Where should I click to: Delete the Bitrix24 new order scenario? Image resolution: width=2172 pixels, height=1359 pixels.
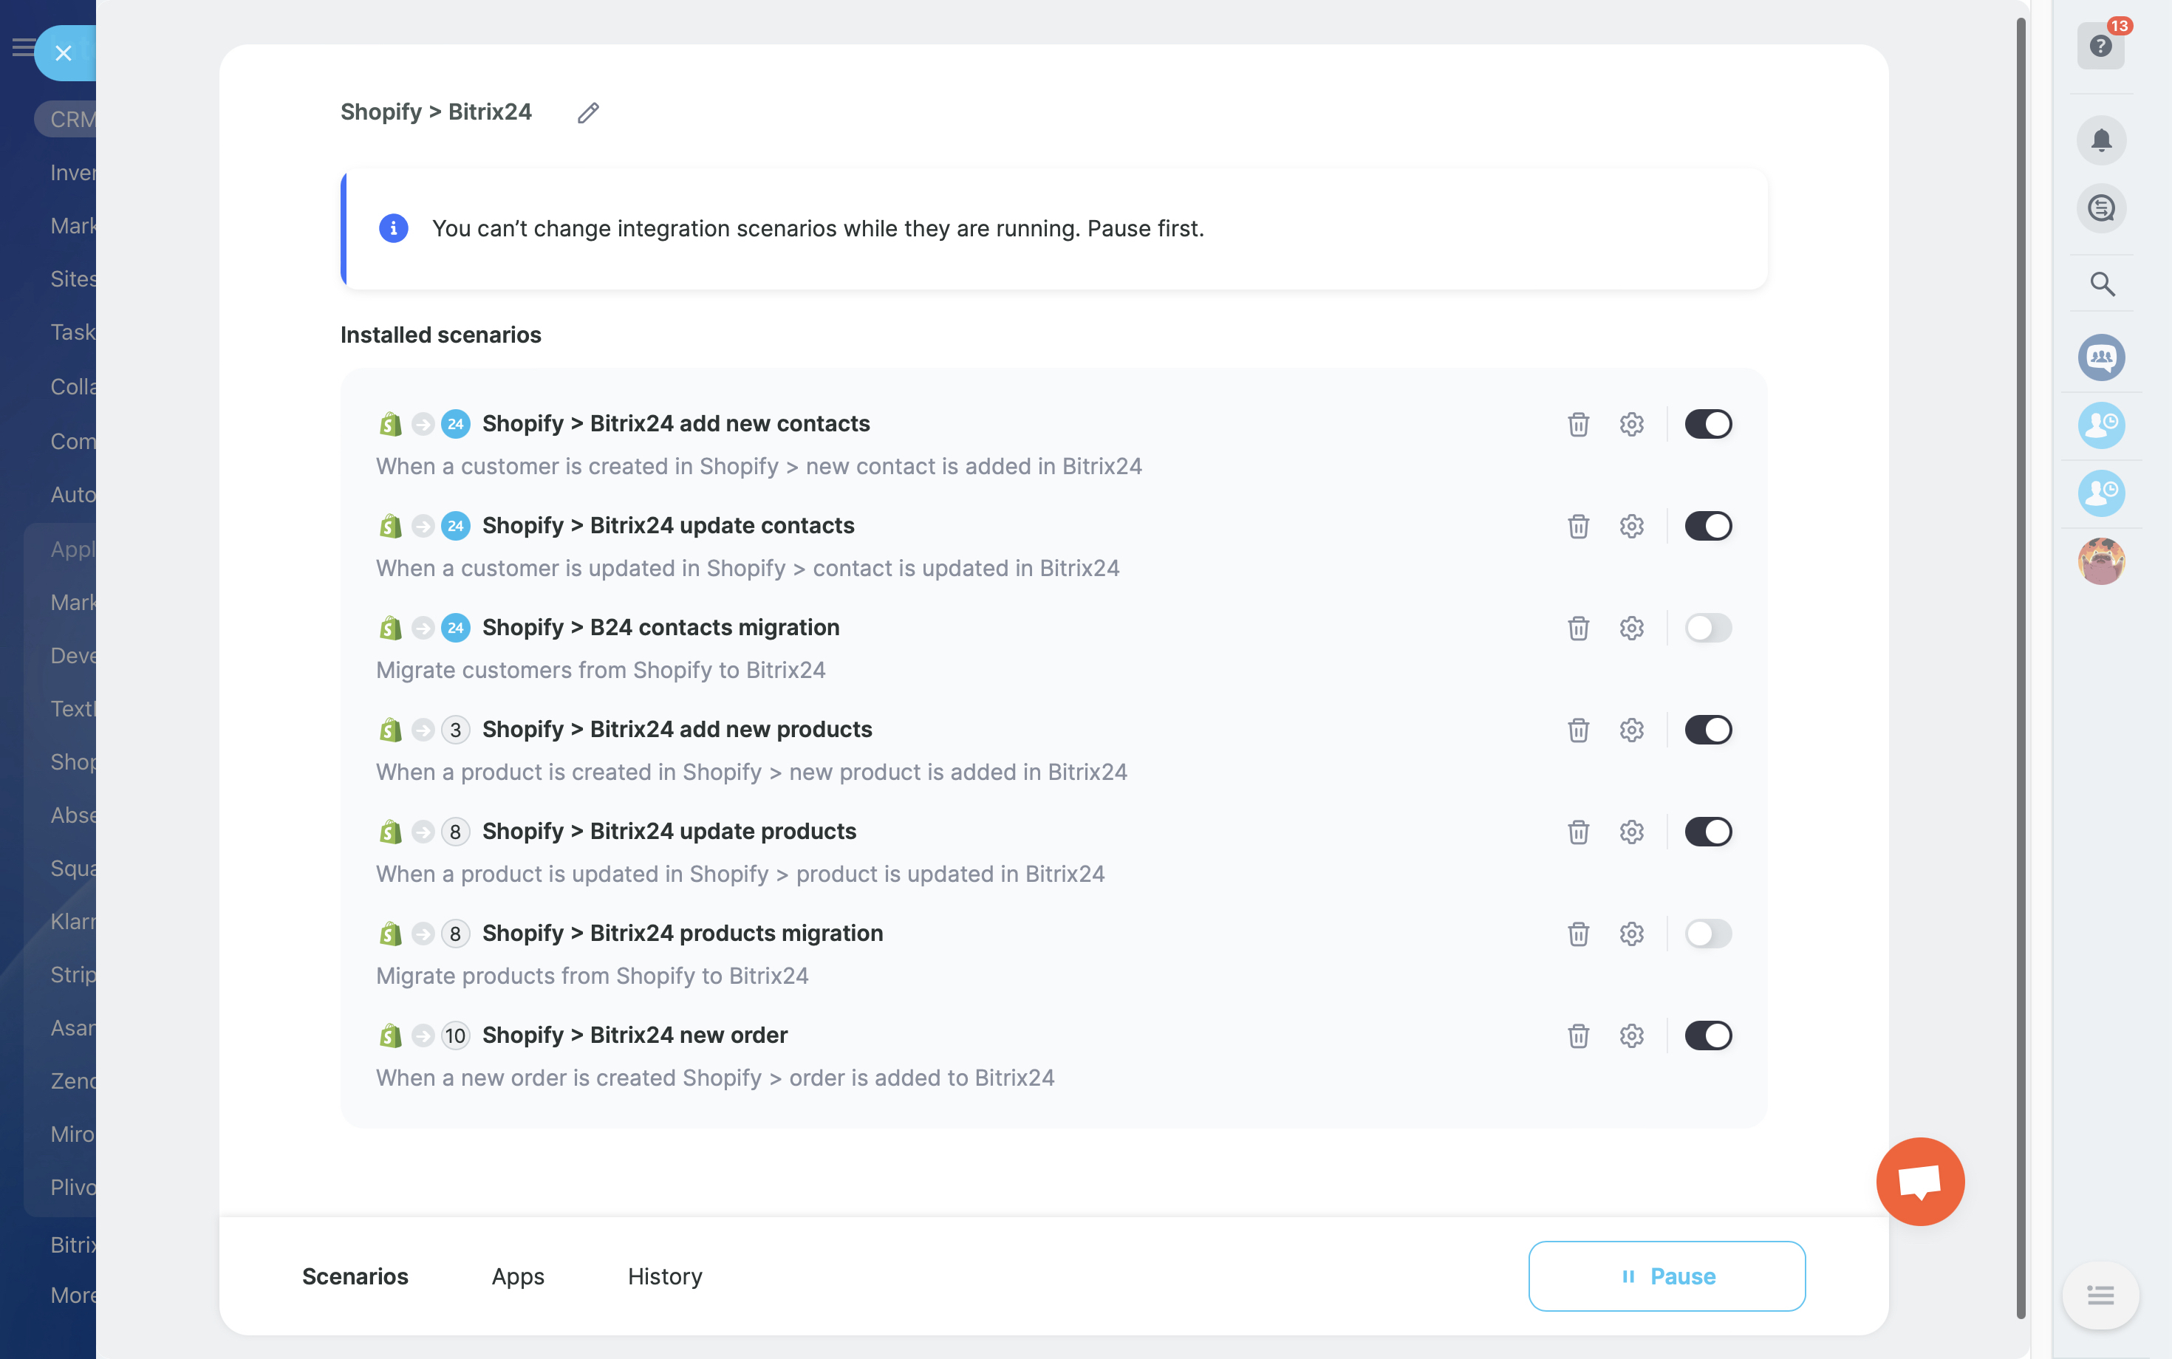point(1578,1035)
